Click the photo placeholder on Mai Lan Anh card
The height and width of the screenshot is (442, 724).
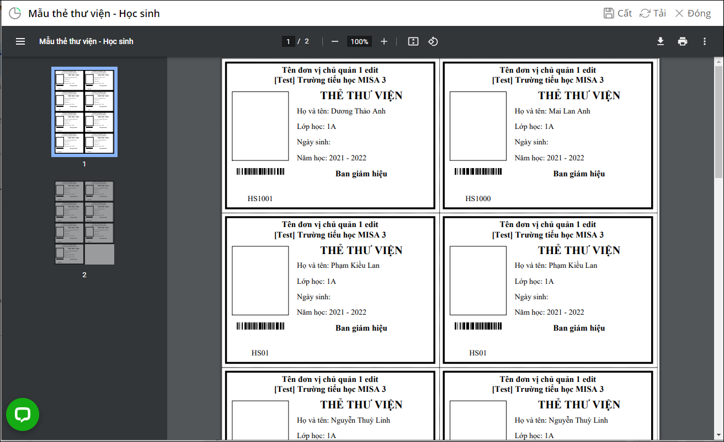tap(478, 126)
